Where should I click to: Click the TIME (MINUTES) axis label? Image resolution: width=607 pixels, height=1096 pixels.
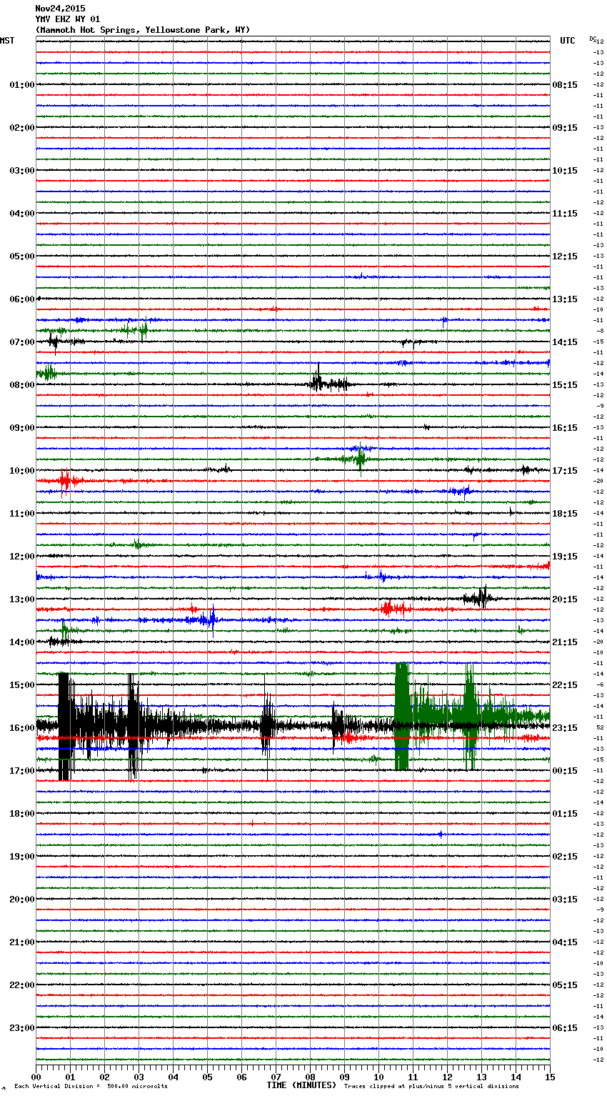tap(301, 1085)
